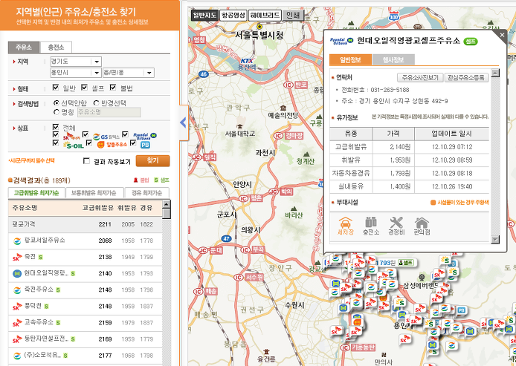The image size is (516, 366).
Task: Toggle the SK brand checkbox
Action: (x=56, y=134)
